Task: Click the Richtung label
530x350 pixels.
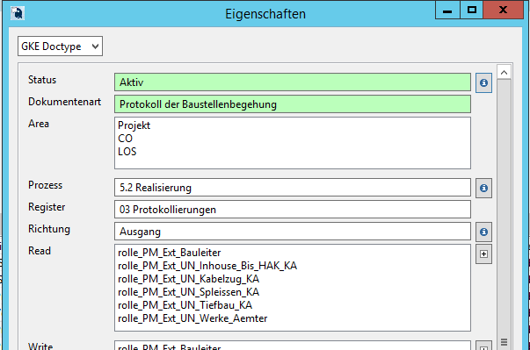Action: tap(49, 229)
